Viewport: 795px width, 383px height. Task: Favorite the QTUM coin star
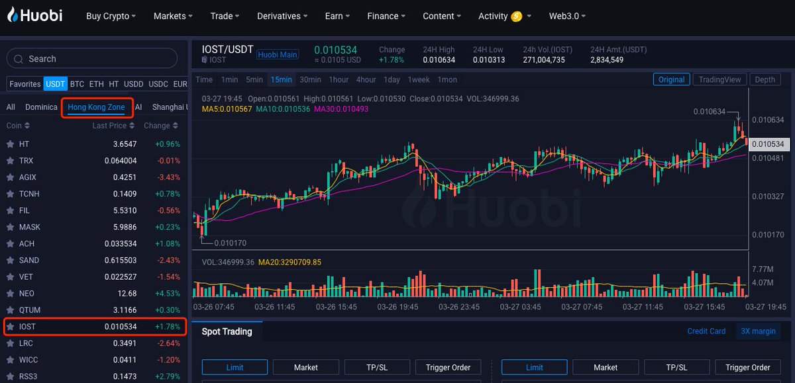9,310
